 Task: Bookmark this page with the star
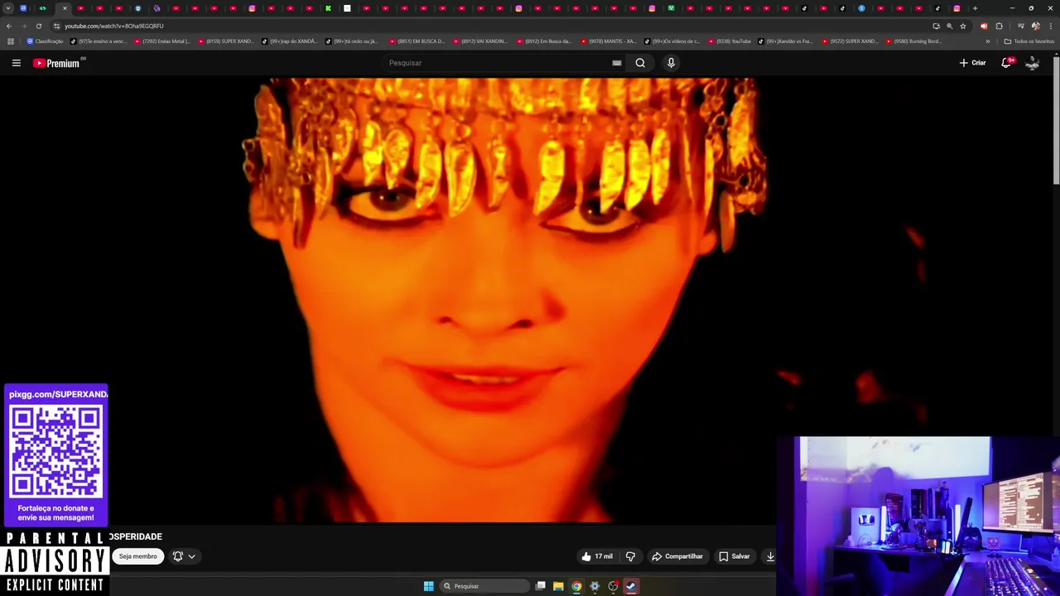[963, 26]
